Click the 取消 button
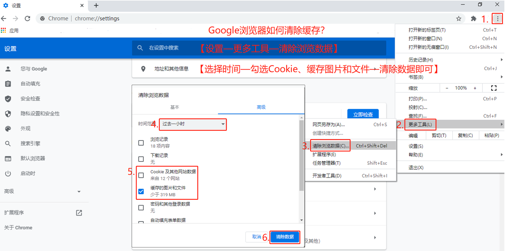The image size is (505, 251). pyautogui.click(x=256, y=237)
